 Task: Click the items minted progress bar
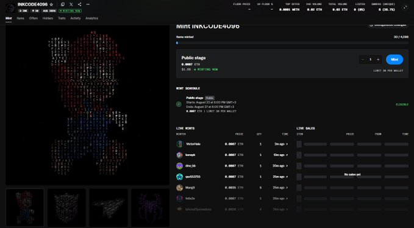click(292, 43)
